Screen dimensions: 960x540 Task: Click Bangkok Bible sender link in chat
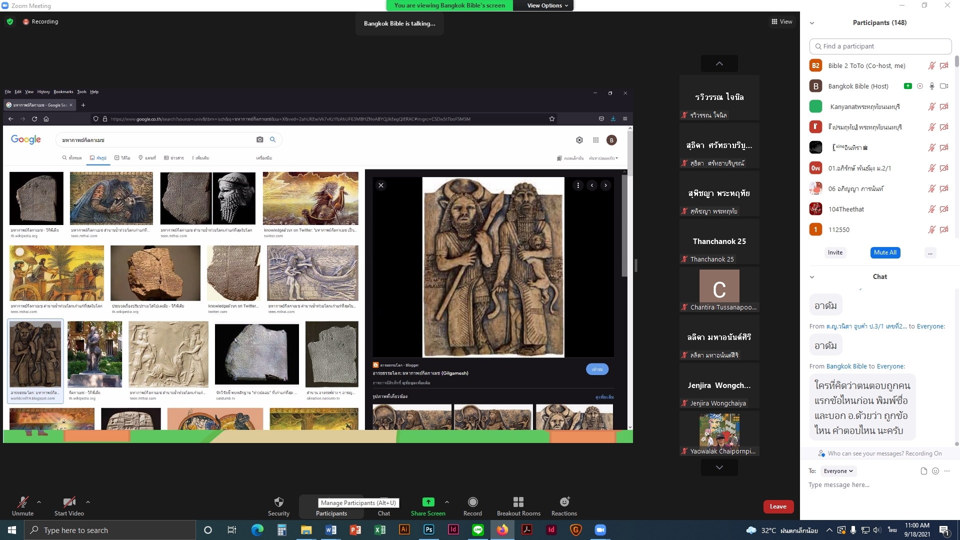[846, 366]
